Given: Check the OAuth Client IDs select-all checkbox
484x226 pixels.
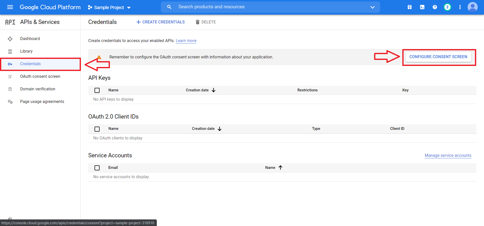Looking at the screenshot, I should tap(97, 129).
